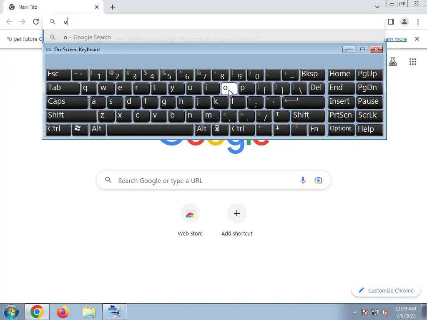Toggle the Caps key
Viewport: 427px width, 320px height.
(x=67, y=102)
